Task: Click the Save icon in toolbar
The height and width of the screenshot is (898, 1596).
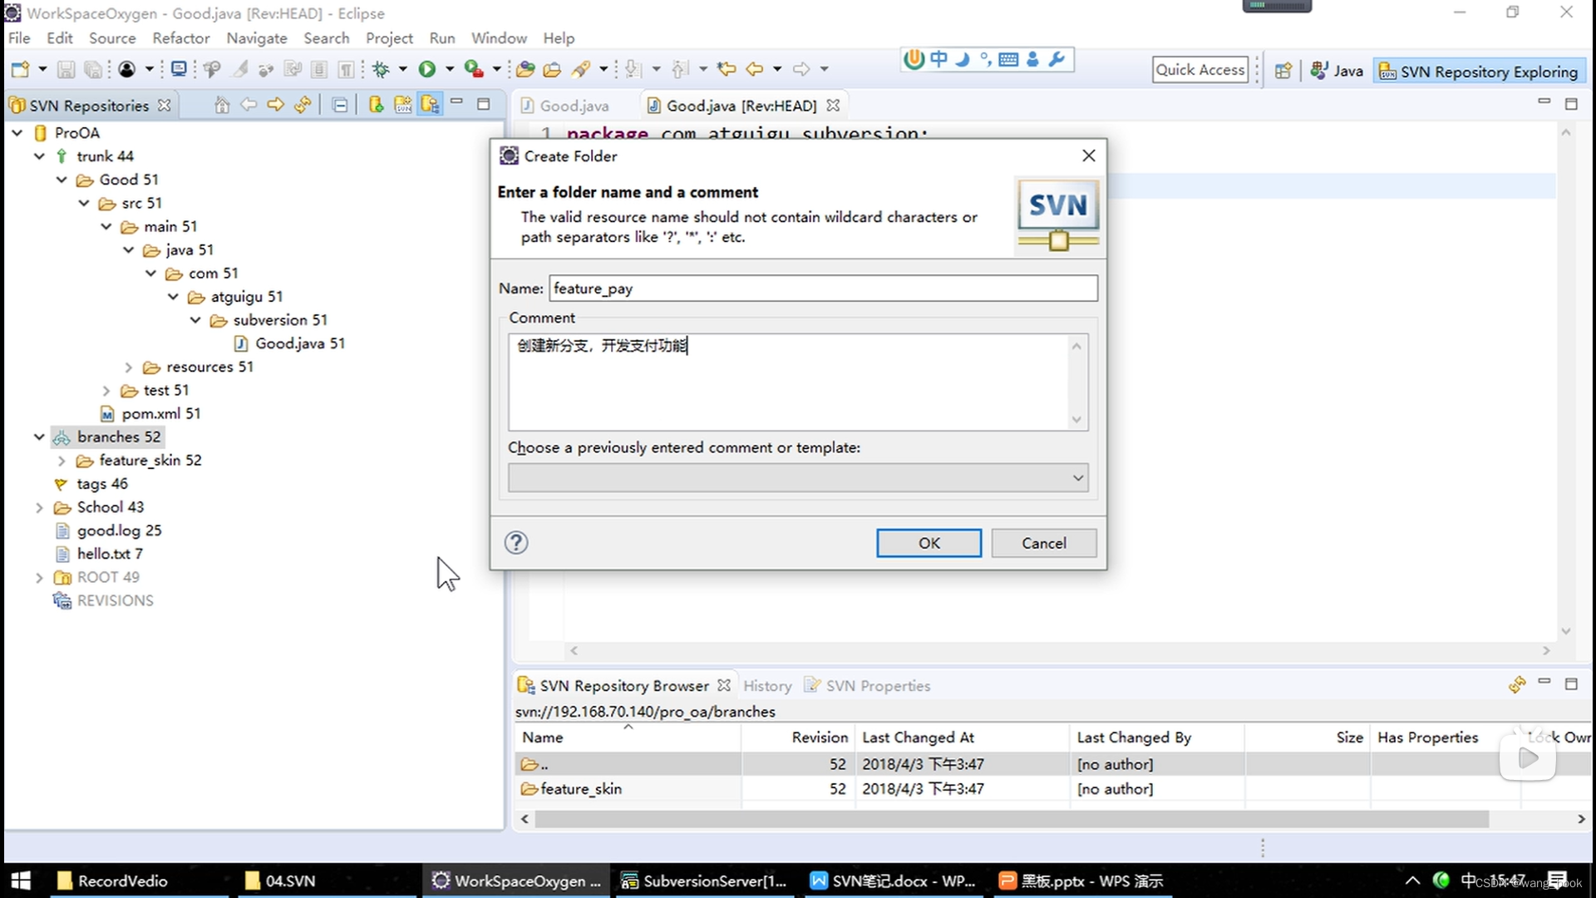Action: (x=66, y=69)
